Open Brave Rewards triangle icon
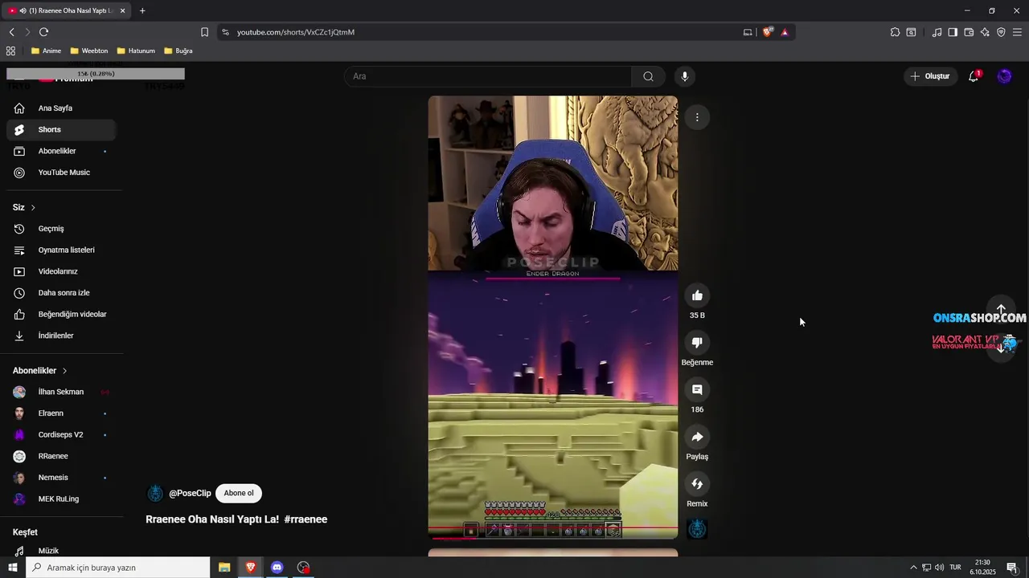The width and height of the screenshot is (1029, 578). point(785,32)
